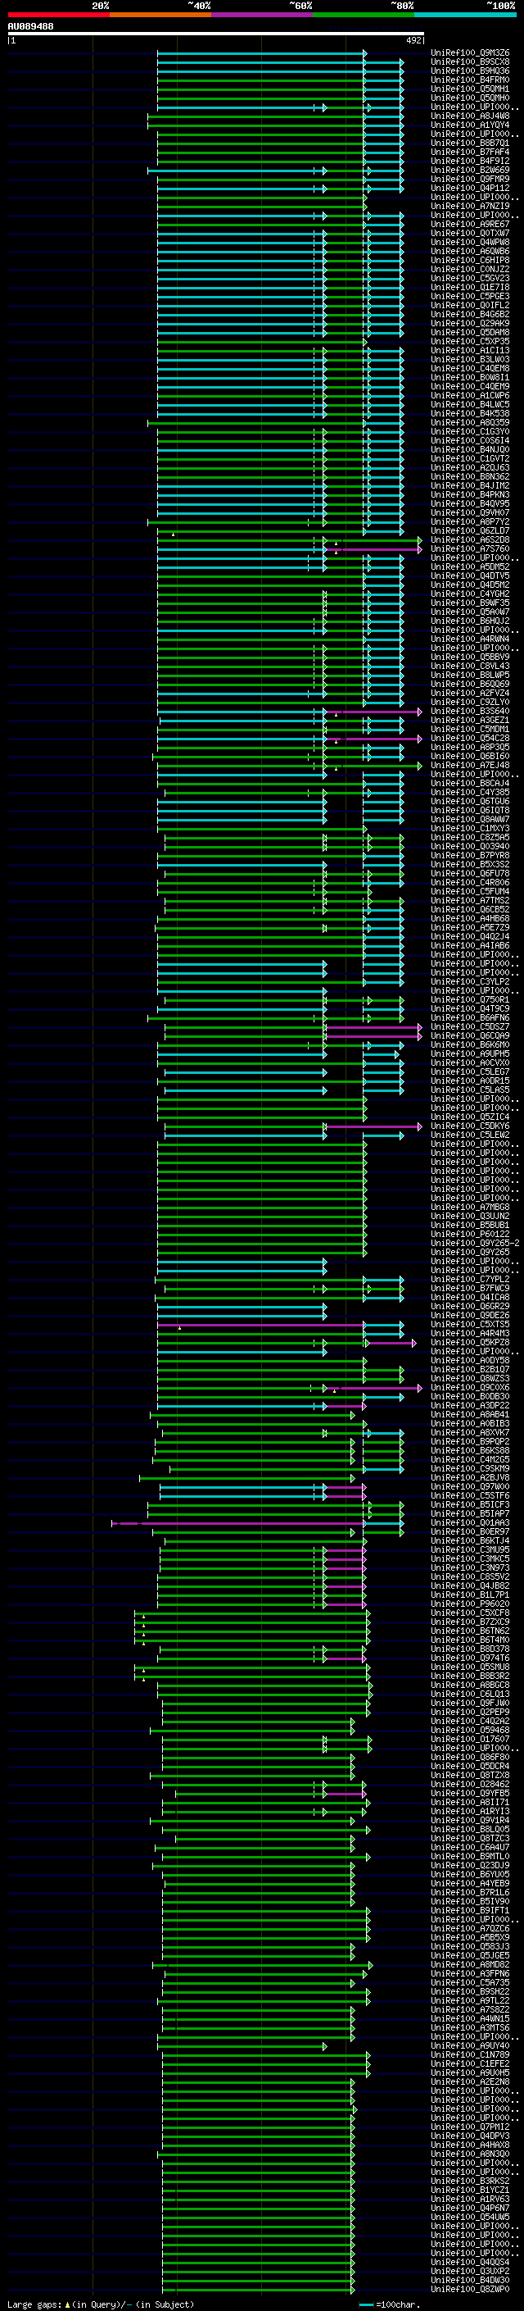Select the UniRef100_Q3UJN2 label
The image size is (524, 2311).
pyautogui.click(x=470, y=1216)
